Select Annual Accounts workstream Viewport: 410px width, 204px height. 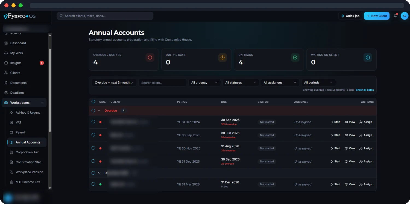click(27, 142)
